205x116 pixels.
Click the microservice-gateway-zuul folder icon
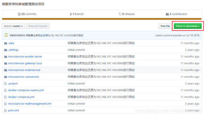pos(6,63)
